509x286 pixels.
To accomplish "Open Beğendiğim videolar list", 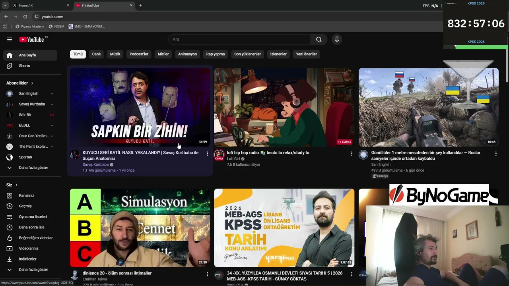I will point(30,238).
